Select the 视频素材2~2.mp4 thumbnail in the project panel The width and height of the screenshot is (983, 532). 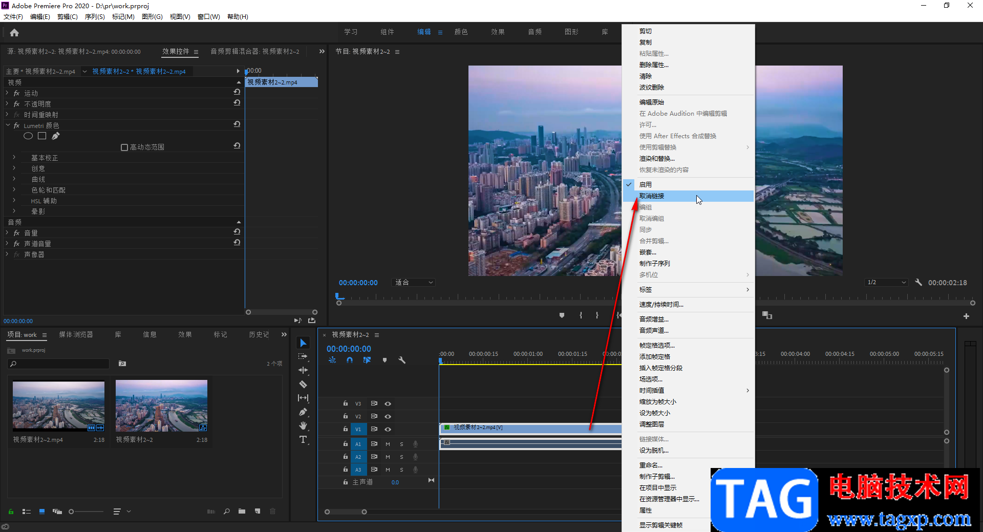pyautogui.click(x=58, y=405)
